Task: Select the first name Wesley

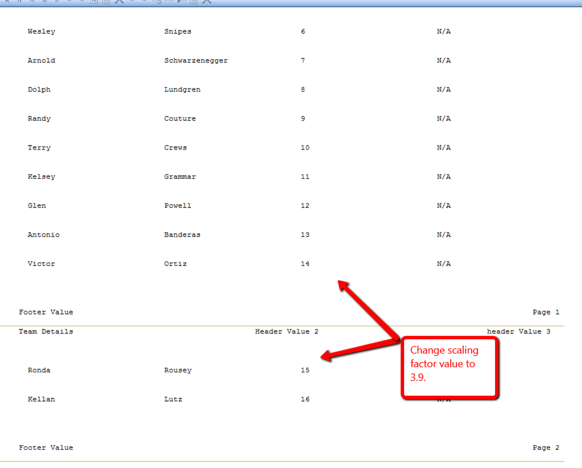Action: point(42,32)
